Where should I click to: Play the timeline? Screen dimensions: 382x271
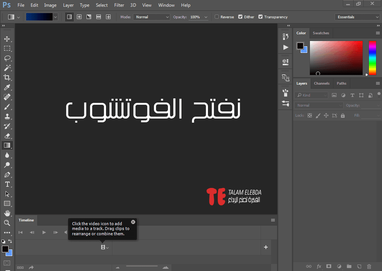(x=44, y=232)
